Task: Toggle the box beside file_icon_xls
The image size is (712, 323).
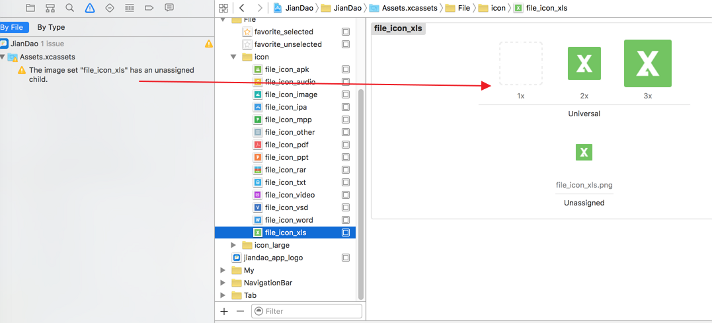Action: (346, 233)
